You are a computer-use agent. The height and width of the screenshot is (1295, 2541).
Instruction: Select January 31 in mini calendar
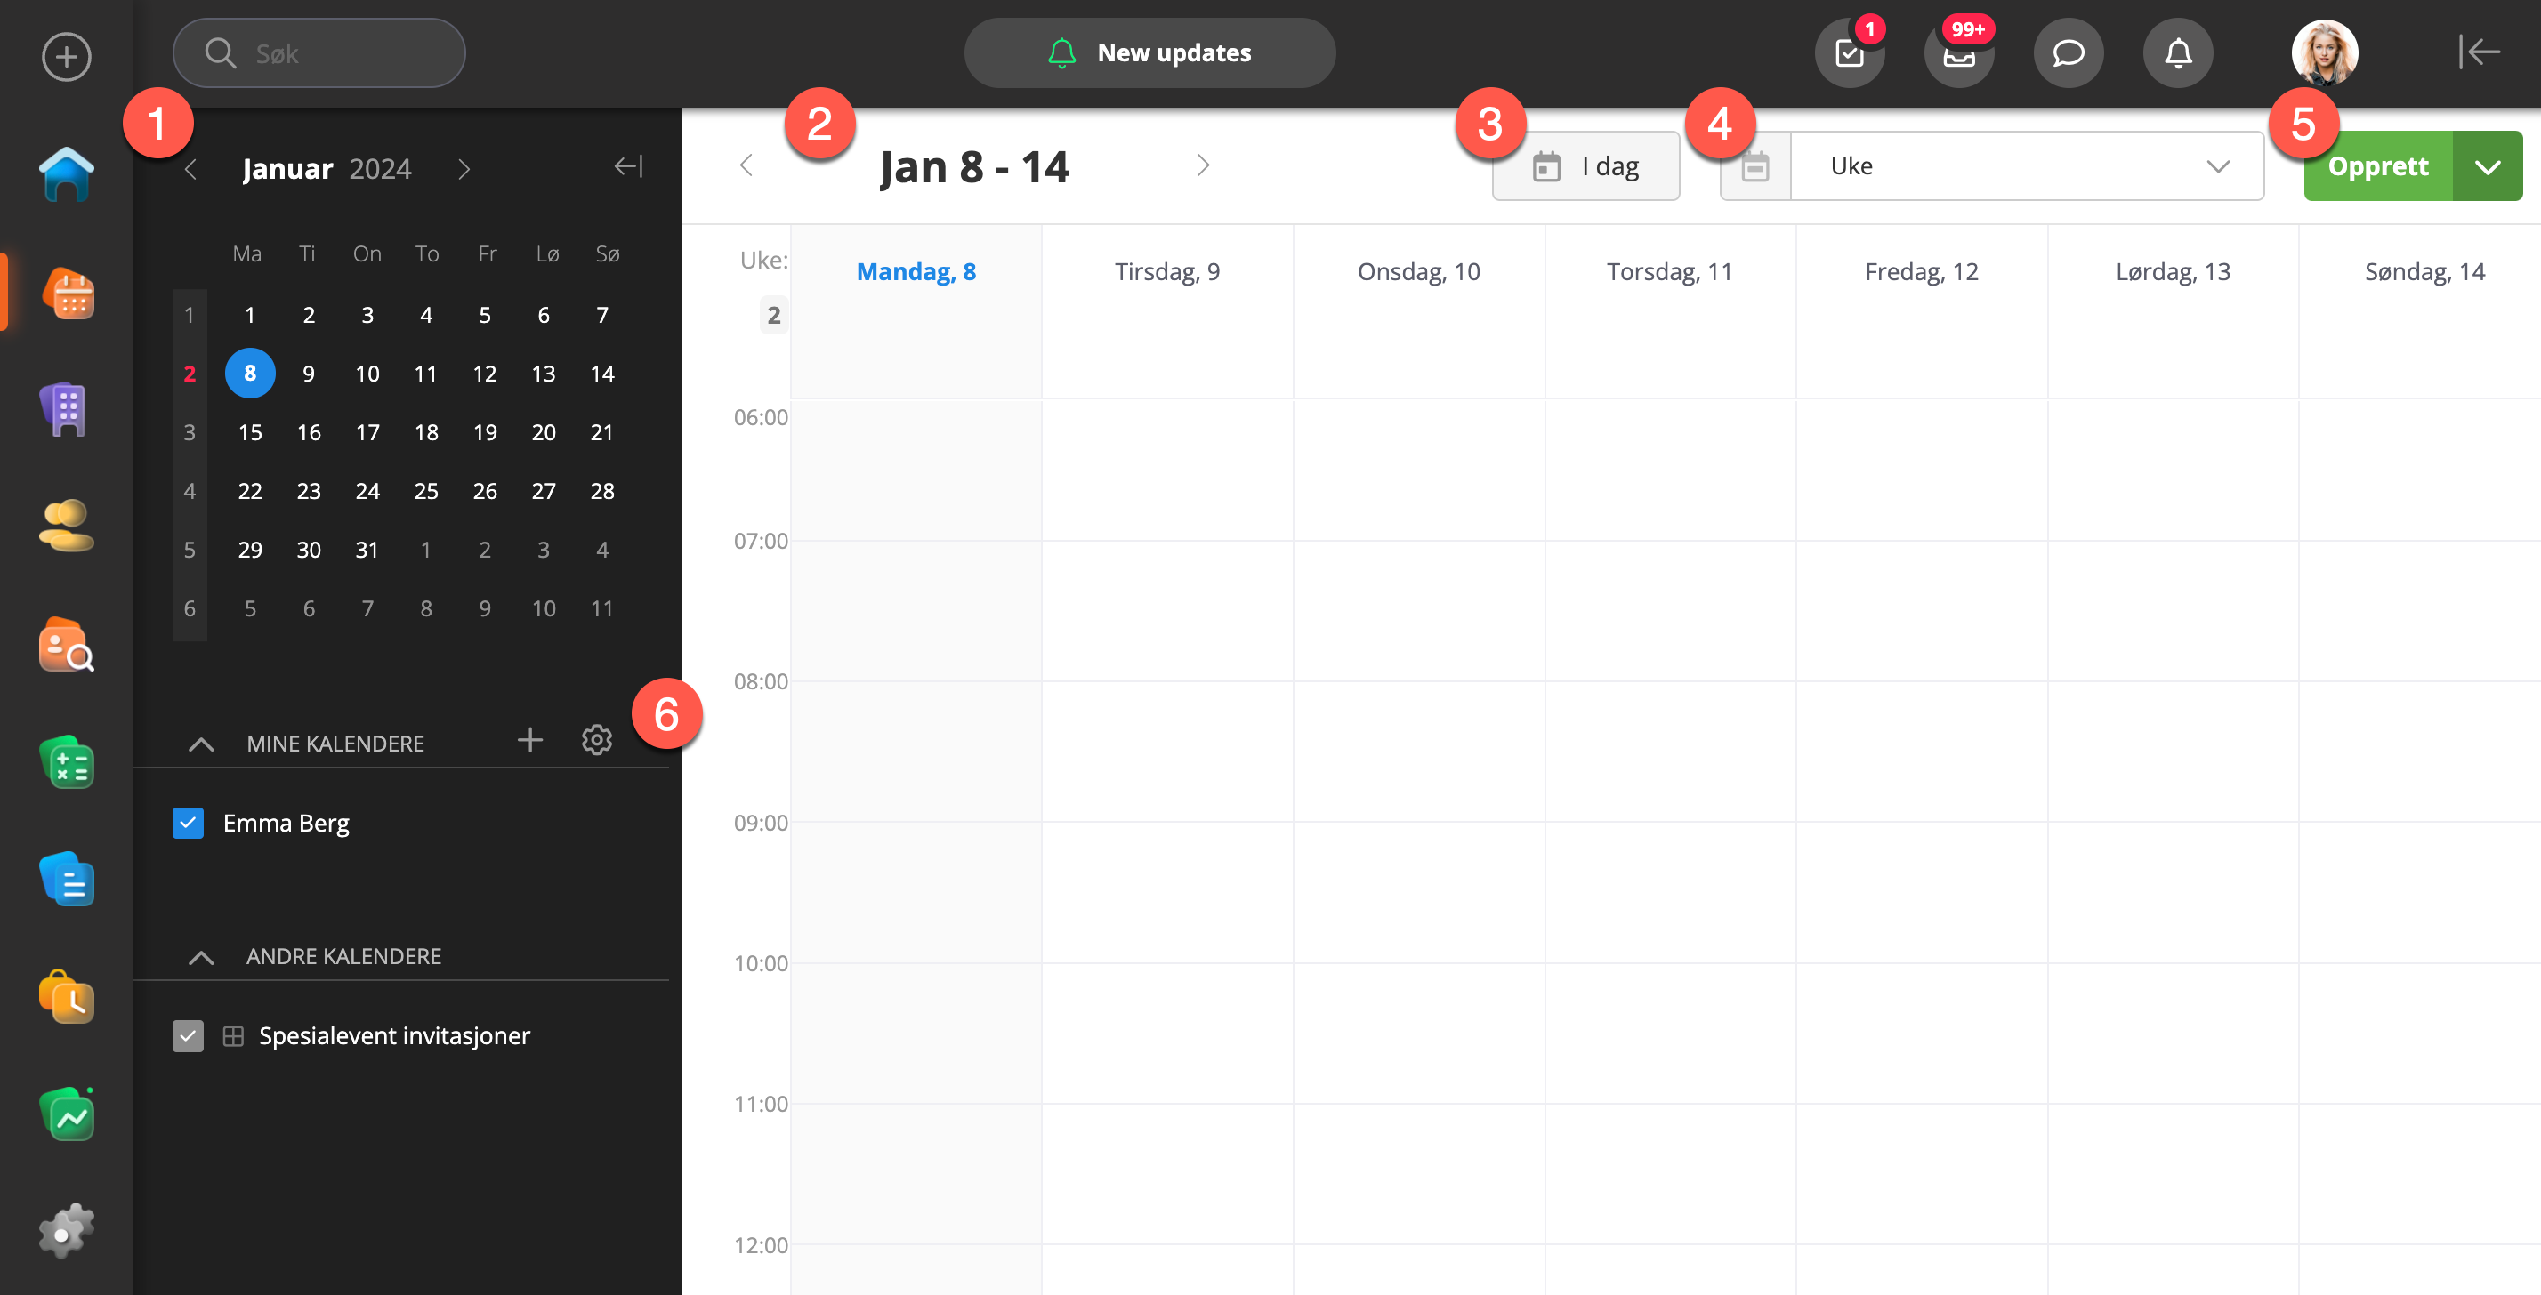tap(368, 550)
